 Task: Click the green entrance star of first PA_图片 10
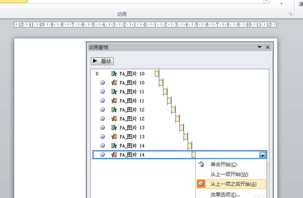[x=114, y=74]
